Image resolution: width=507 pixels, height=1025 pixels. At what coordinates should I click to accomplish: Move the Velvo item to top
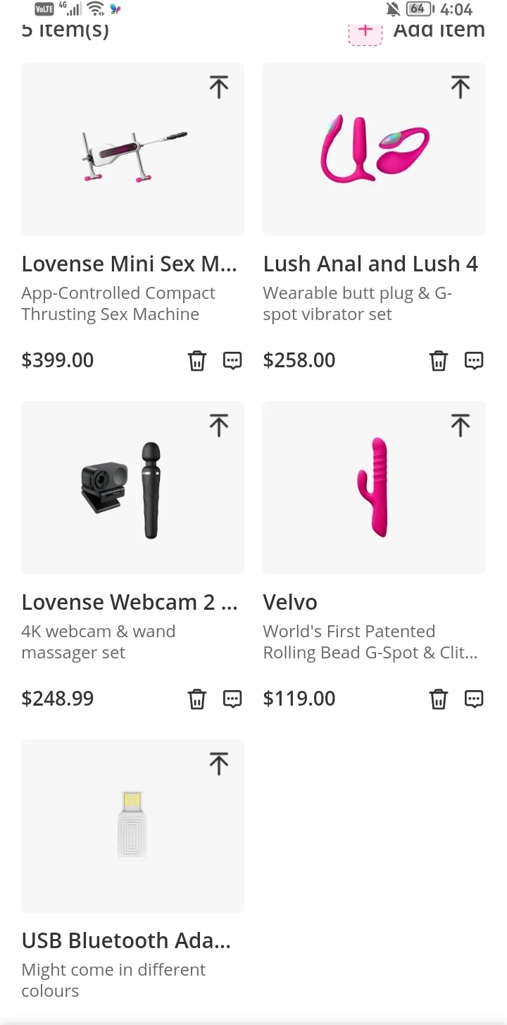point(461,426)
